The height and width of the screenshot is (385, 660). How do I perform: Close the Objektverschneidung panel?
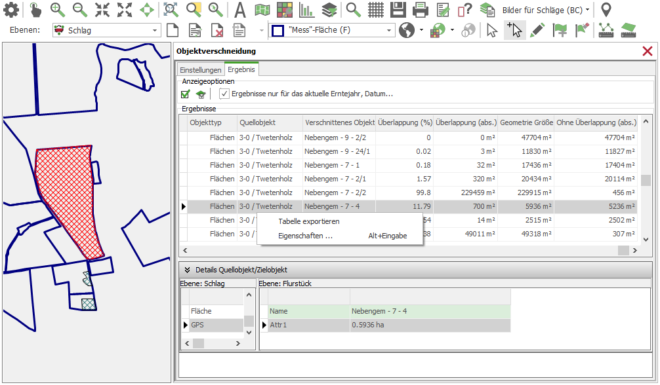click(648, 51)
